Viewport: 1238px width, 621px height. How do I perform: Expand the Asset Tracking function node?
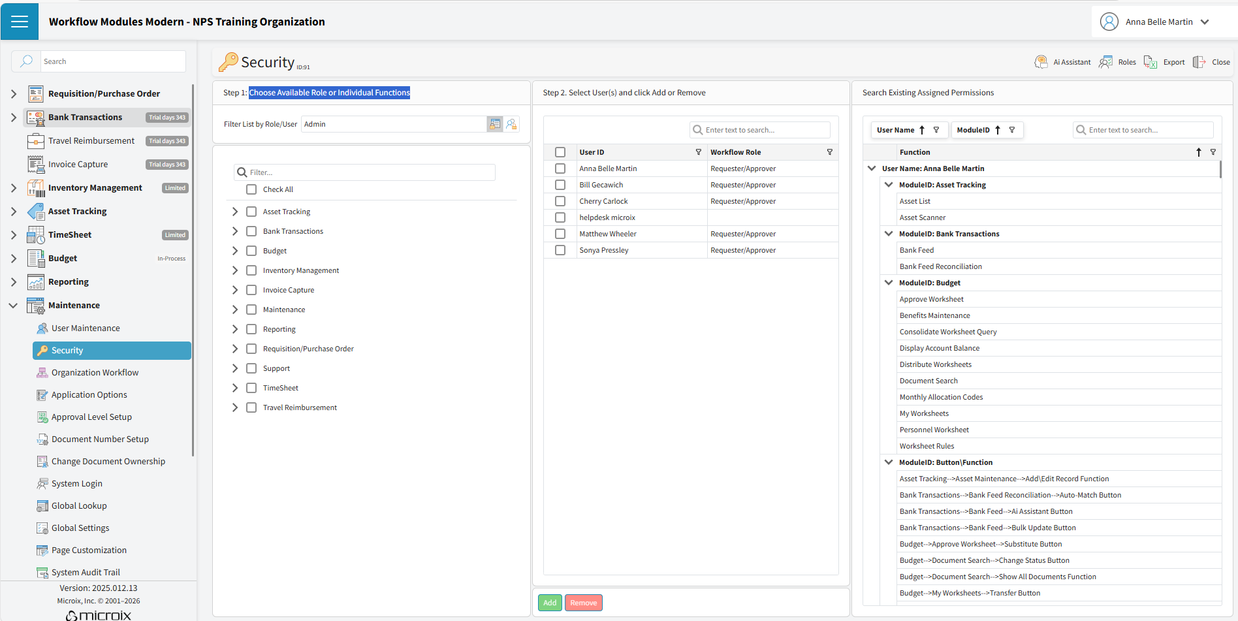point(235,212)
